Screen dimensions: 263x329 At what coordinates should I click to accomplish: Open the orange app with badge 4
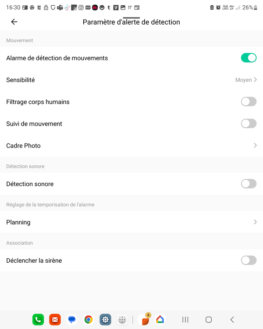pos(145,320)
